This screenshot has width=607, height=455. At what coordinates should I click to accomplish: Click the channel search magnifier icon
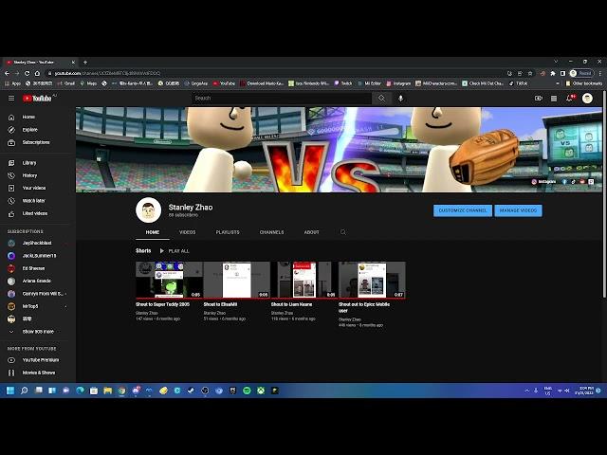pyautogui.click(x=343, y=232)
